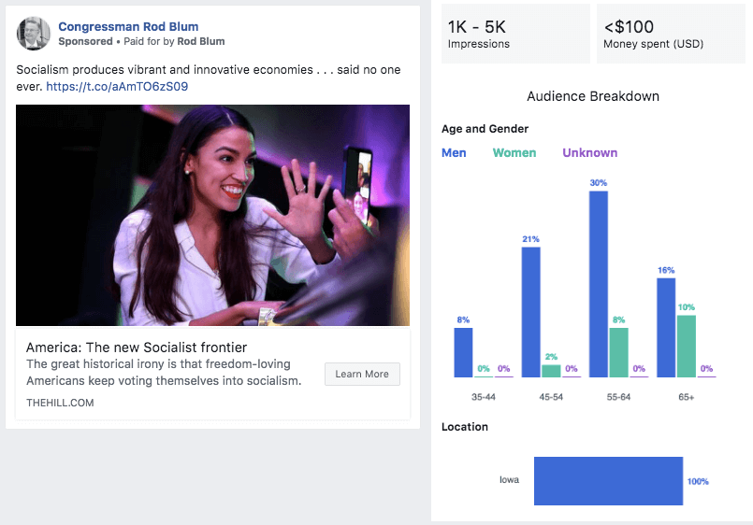Select the Women legend label

pos(514,153)
